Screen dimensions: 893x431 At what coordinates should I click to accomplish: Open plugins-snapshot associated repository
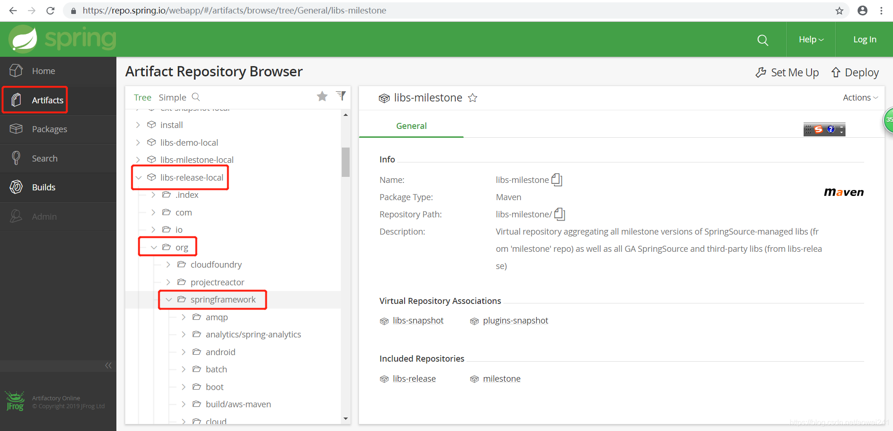click(515, 320)
